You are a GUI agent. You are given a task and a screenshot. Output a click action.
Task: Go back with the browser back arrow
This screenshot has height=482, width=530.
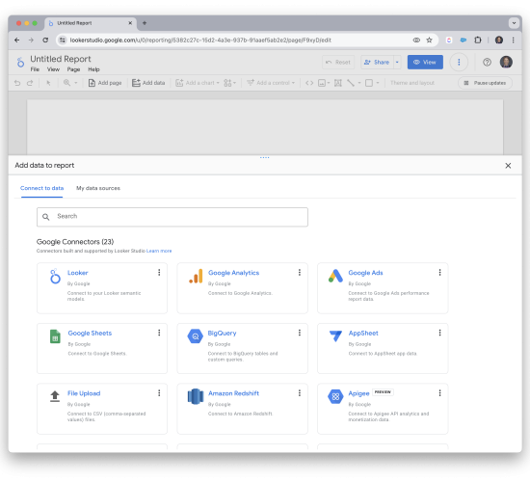click(x=17, y=40)
